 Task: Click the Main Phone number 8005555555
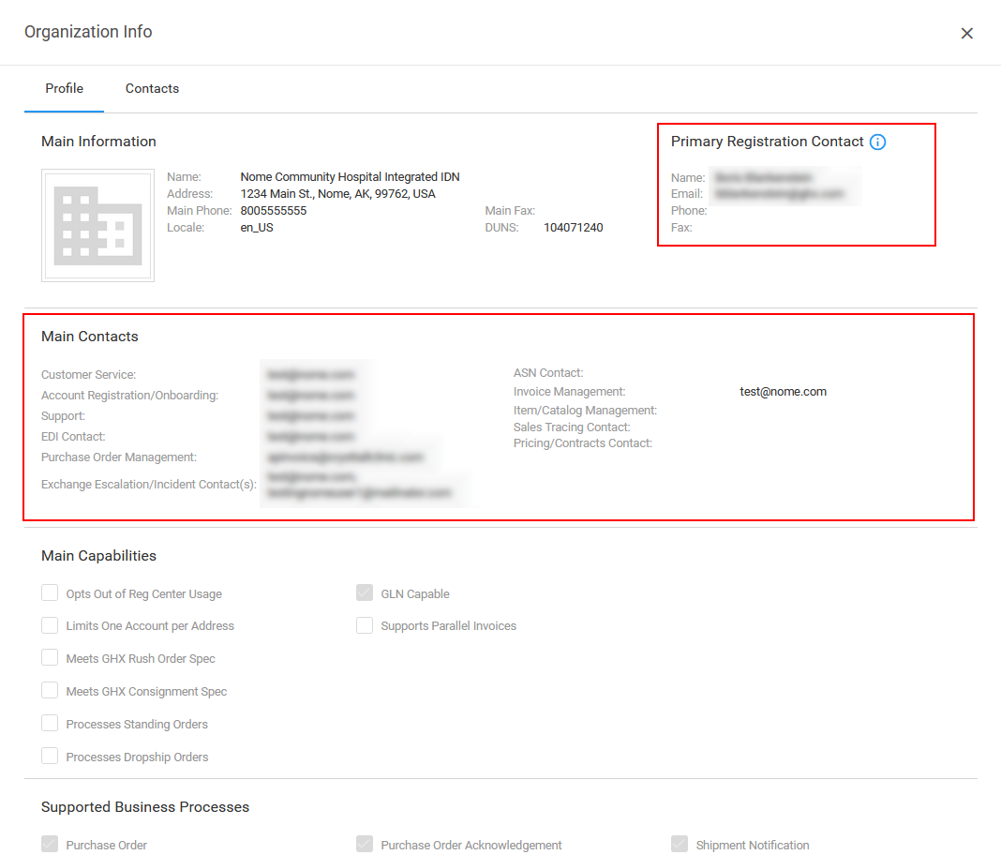274,211
